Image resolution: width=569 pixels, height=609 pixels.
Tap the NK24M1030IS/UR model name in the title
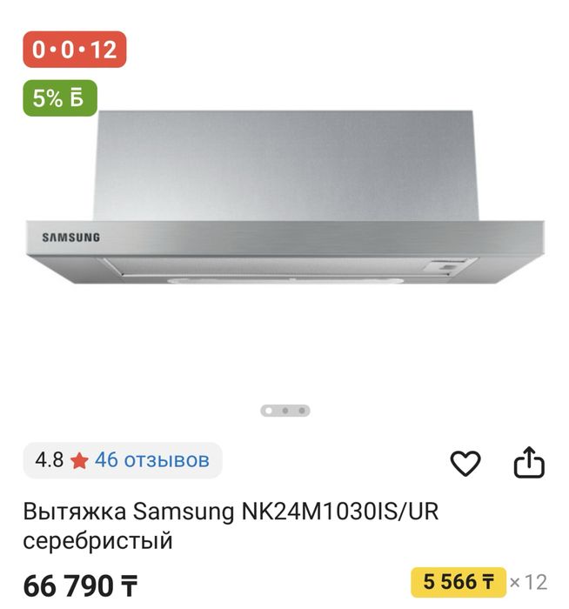(340, 512)
